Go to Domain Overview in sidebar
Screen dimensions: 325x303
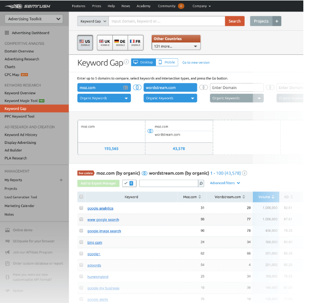tap(19, 51)
